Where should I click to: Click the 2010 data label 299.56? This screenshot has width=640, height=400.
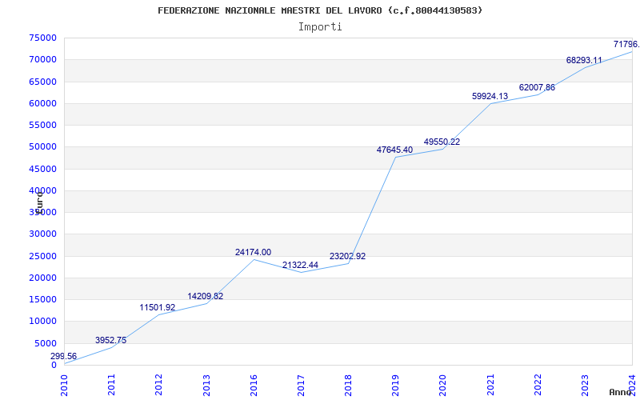(x=64, y=356)
